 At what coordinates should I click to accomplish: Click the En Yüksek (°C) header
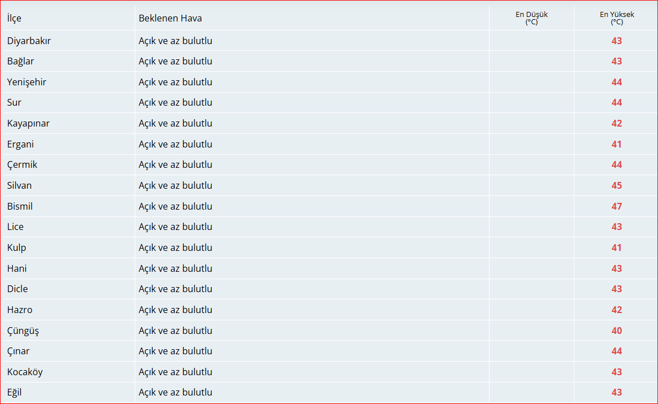click(617, 18)
